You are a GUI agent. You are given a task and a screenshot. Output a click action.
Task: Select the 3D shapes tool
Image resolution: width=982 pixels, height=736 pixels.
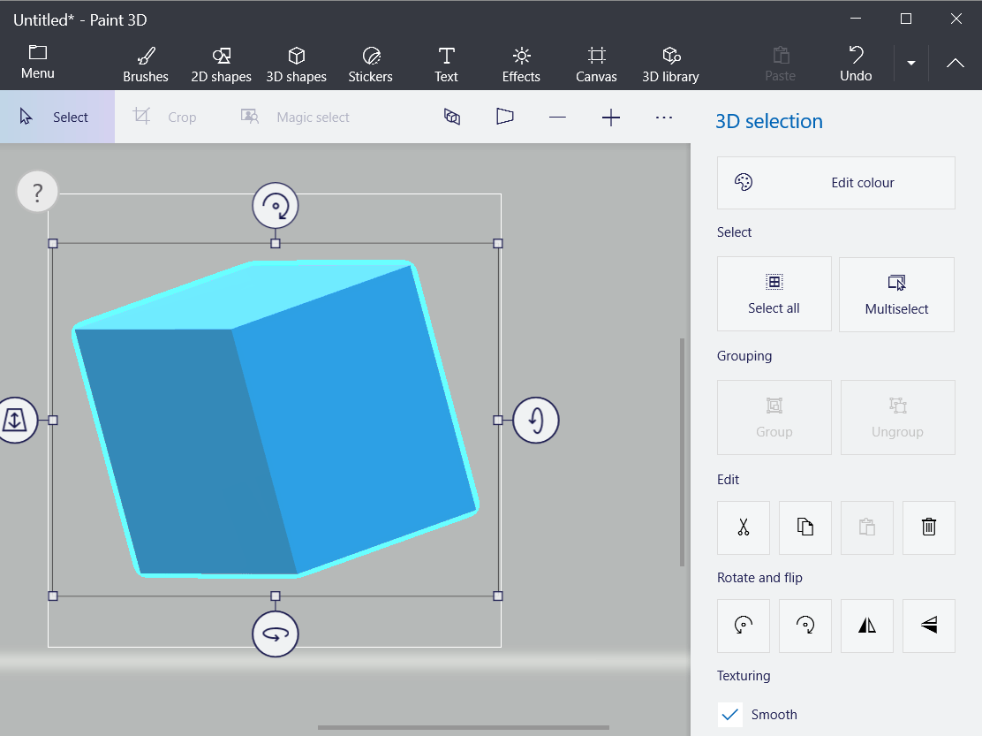point(297,63)
